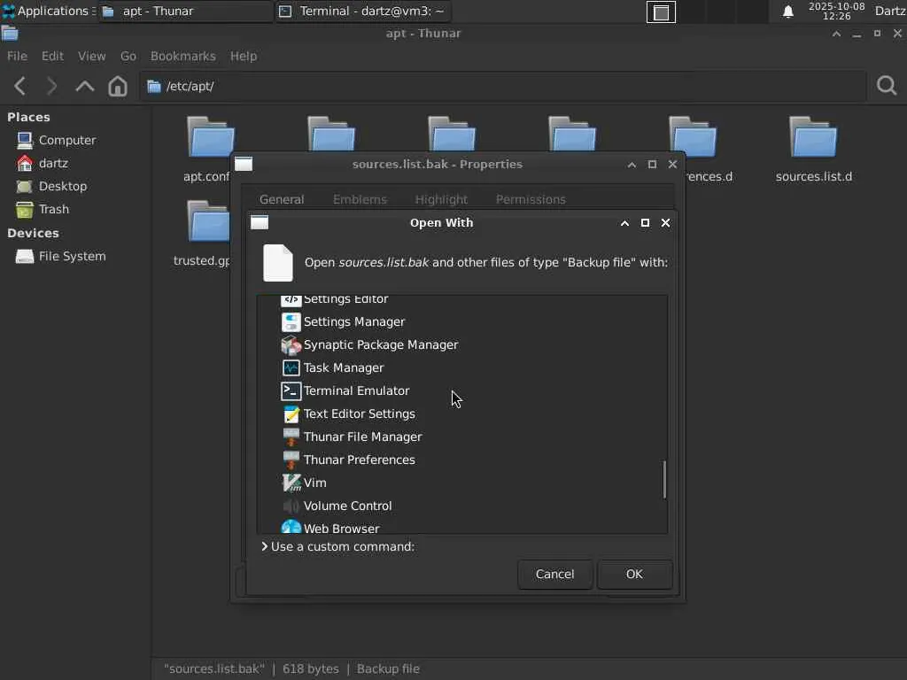Open home folder via house icon
This screenshot has height=680, width=907.
(118, 86)
